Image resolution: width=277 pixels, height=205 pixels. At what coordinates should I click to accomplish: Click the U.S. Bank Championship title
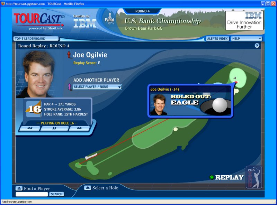(163, 21)
